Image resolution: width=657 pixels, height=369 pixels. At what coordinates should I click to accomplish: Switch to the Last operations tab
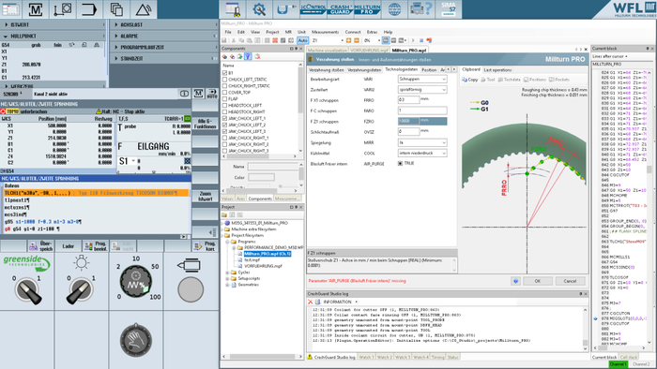tap(497, 70)
